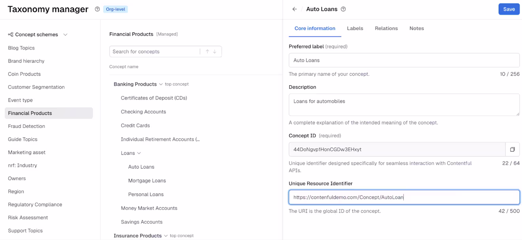This screenshot has height=240, width=522.
Task: Expand the Insurance Products chevron
Action: 166,236
